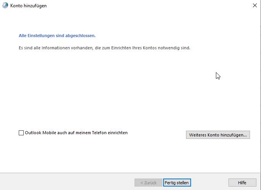
Task: Click 'Weiteres Konto hinzufügen...' button
Action: [x=218, y=135]
